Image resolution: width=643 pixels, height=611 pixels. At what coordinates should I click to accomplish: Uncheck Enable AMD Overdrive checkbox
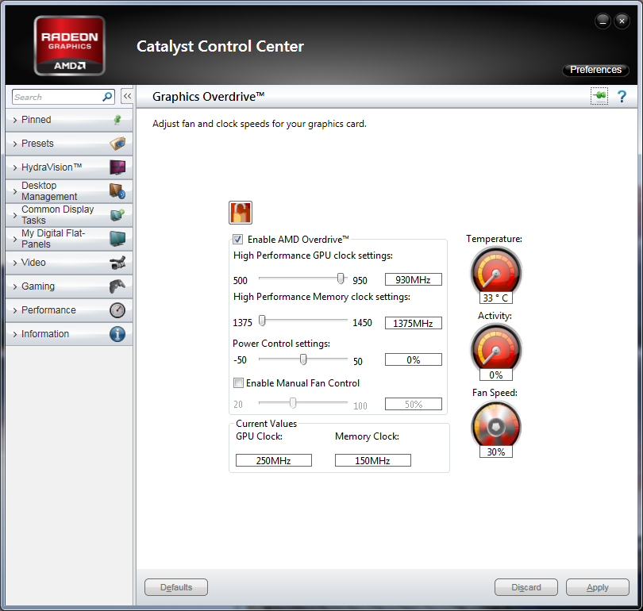click(237, 240)
